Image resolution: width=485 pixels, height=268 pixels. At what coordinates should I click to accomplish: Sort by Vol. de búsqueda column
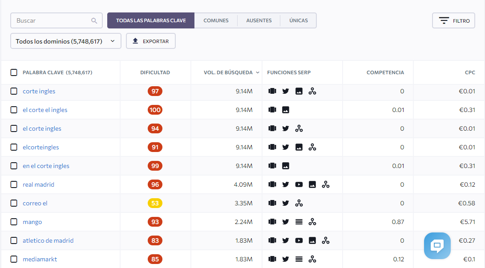point(231,72)
